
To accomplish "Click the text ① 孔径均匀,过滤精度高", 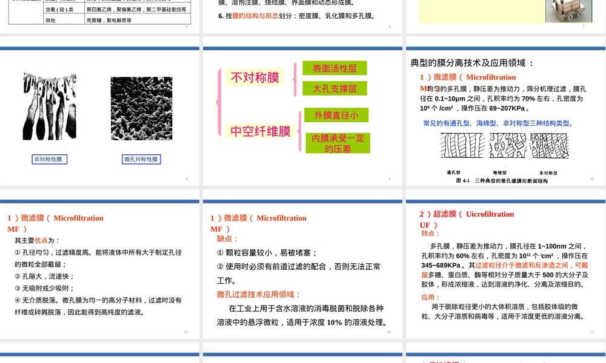I will (x=53, y=253).
